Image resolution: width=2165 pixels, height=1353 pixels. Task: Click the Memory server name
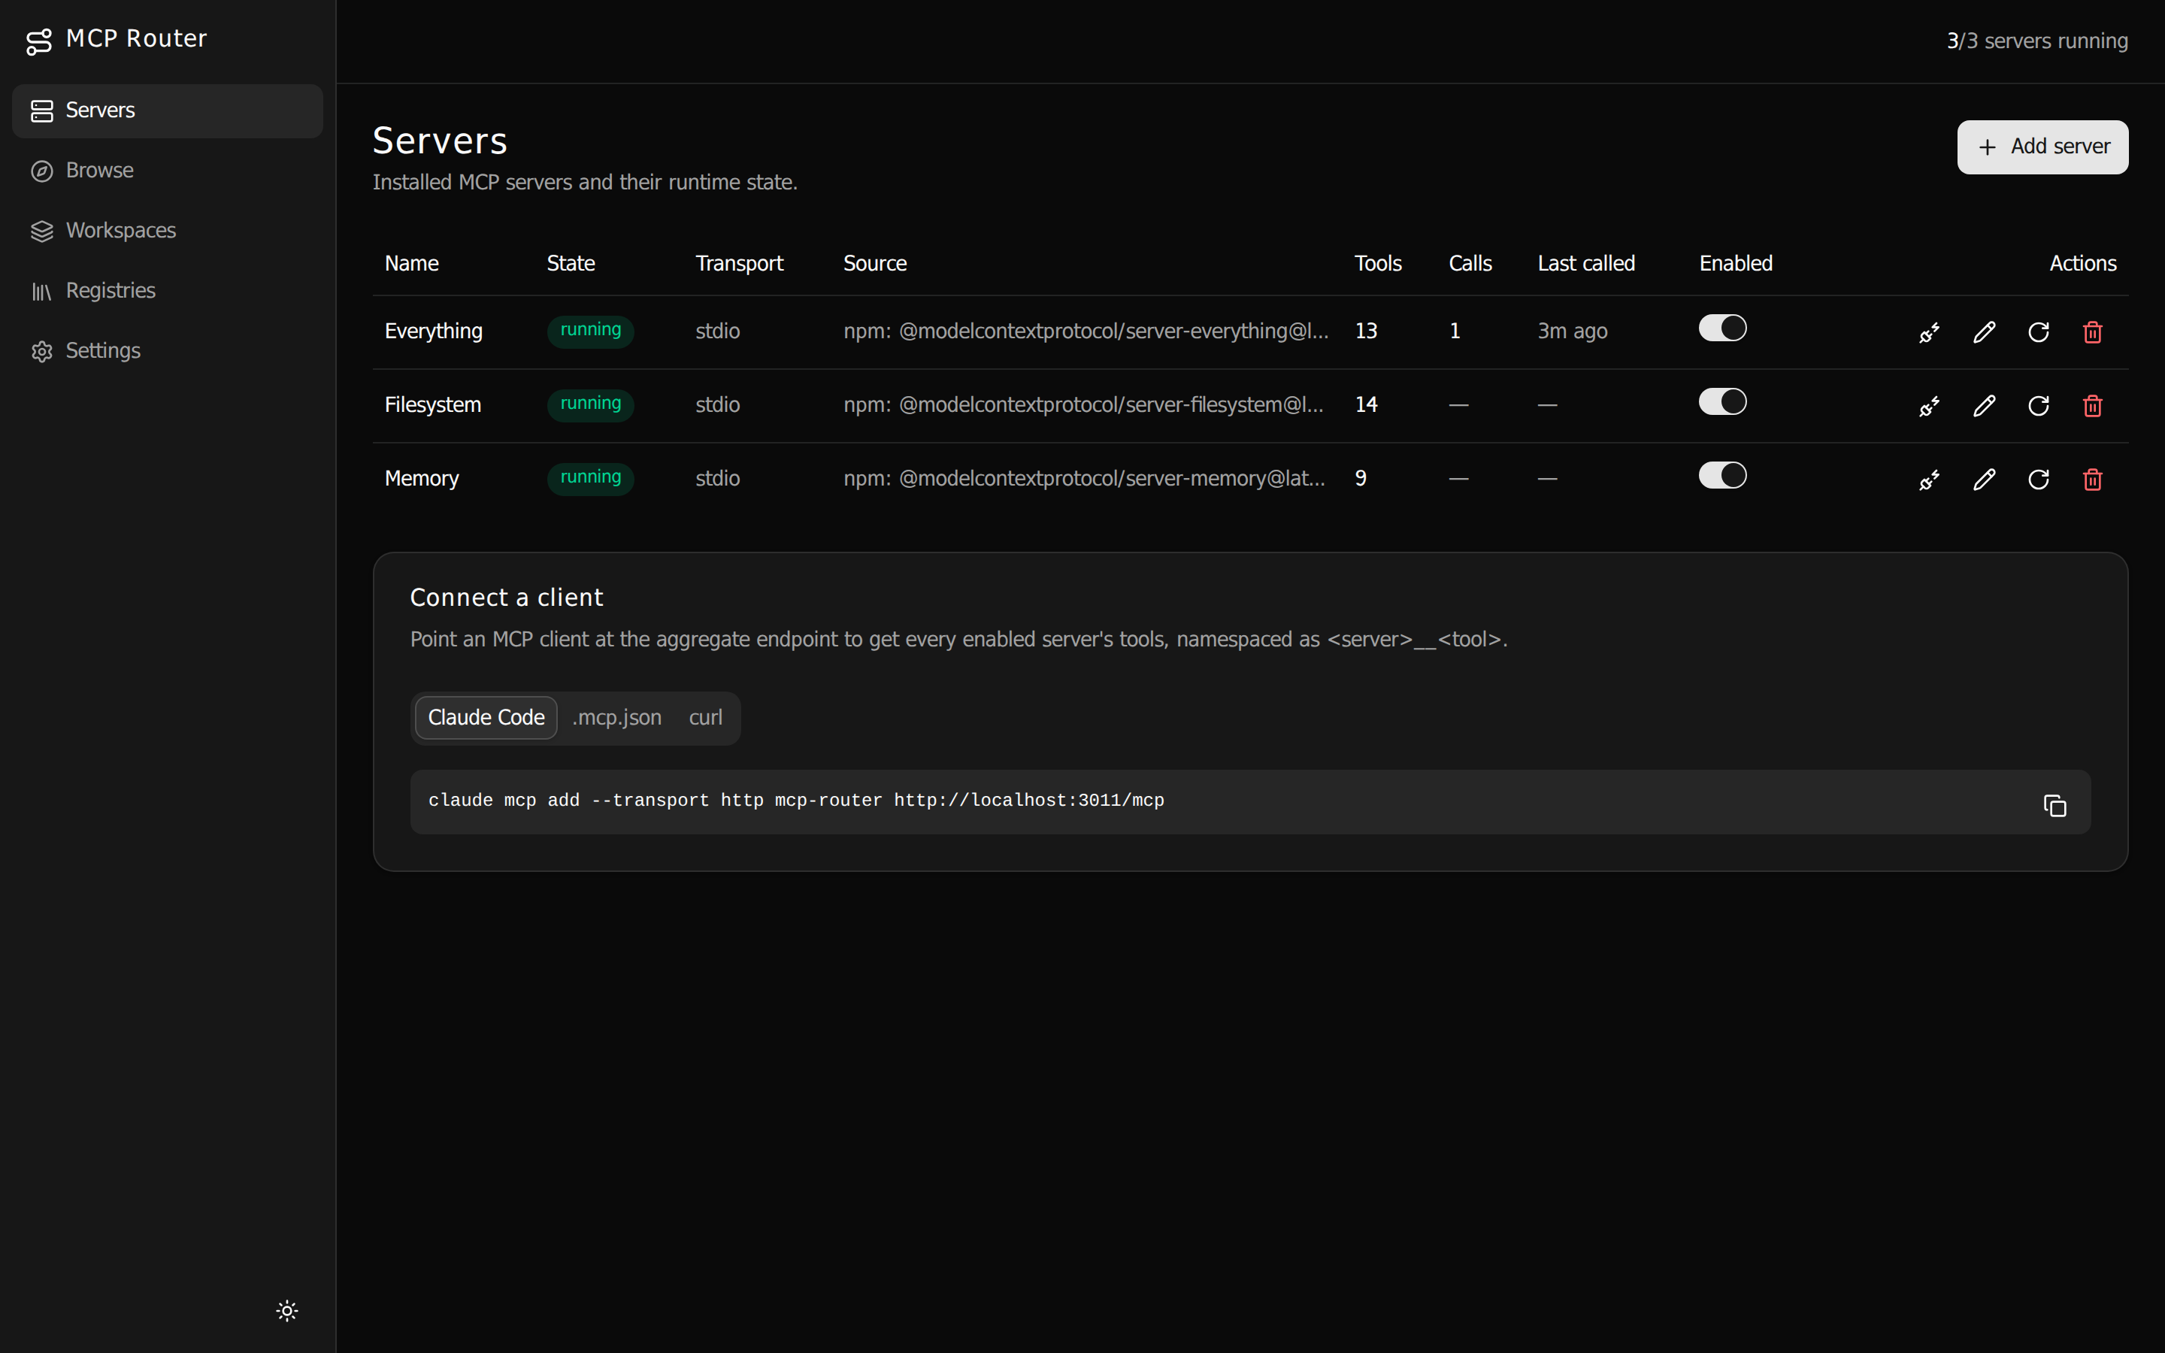coord(422,479)
